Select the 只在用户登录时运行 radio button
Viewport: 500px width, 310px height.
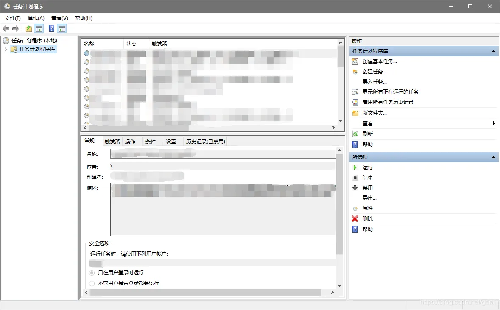tap(92, 273)
